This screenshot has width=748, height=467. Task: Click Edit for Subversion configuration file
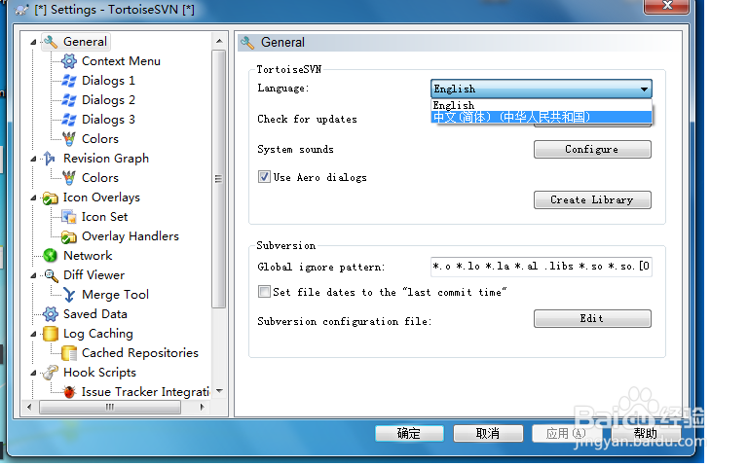[x=592, y=318]
